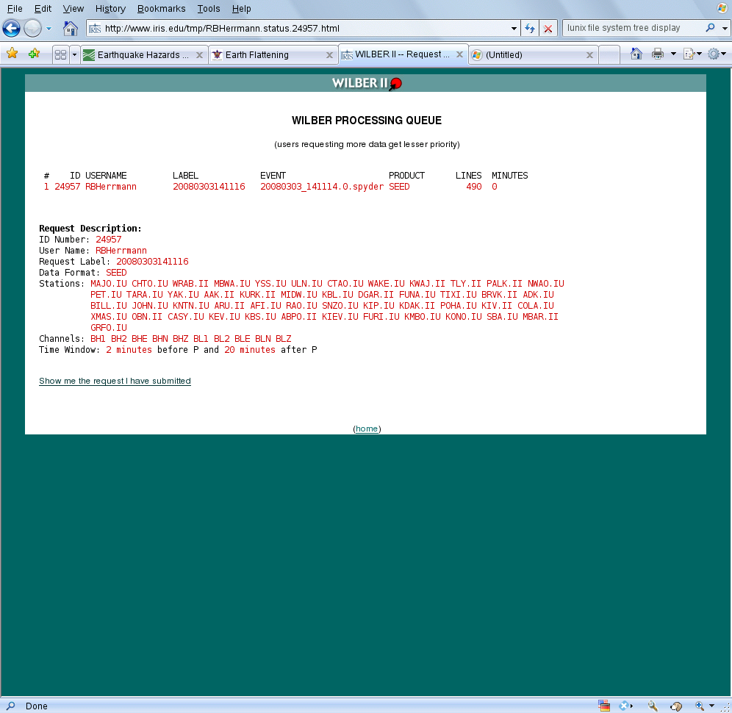Click the red Stop loading icon
The image size is (732, 713).
(x=548, y=29)
